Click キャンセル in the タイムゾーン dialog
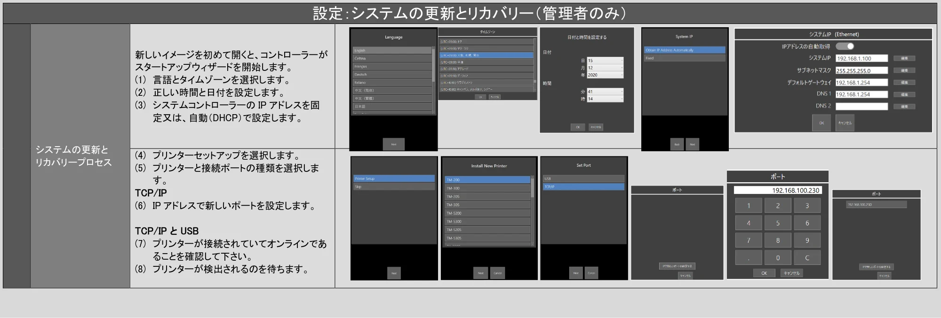 click(x=494, y=97)
